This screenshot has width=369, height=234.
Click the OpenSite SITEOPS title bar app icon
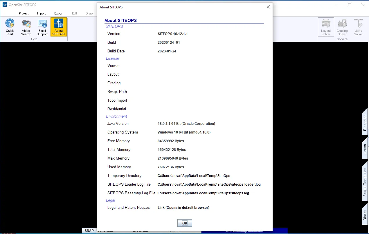5,5
